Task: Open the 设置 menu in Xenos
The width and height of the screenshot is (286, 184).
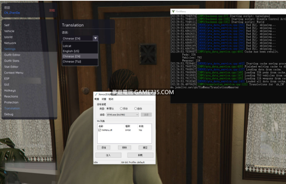Action: pyautogui.click(x=104, y=99)
